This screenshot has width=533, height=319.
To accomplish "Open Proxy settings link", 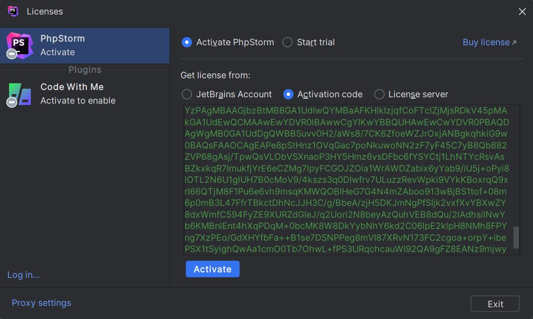I will pyautogui.click(x=41, y=303).
